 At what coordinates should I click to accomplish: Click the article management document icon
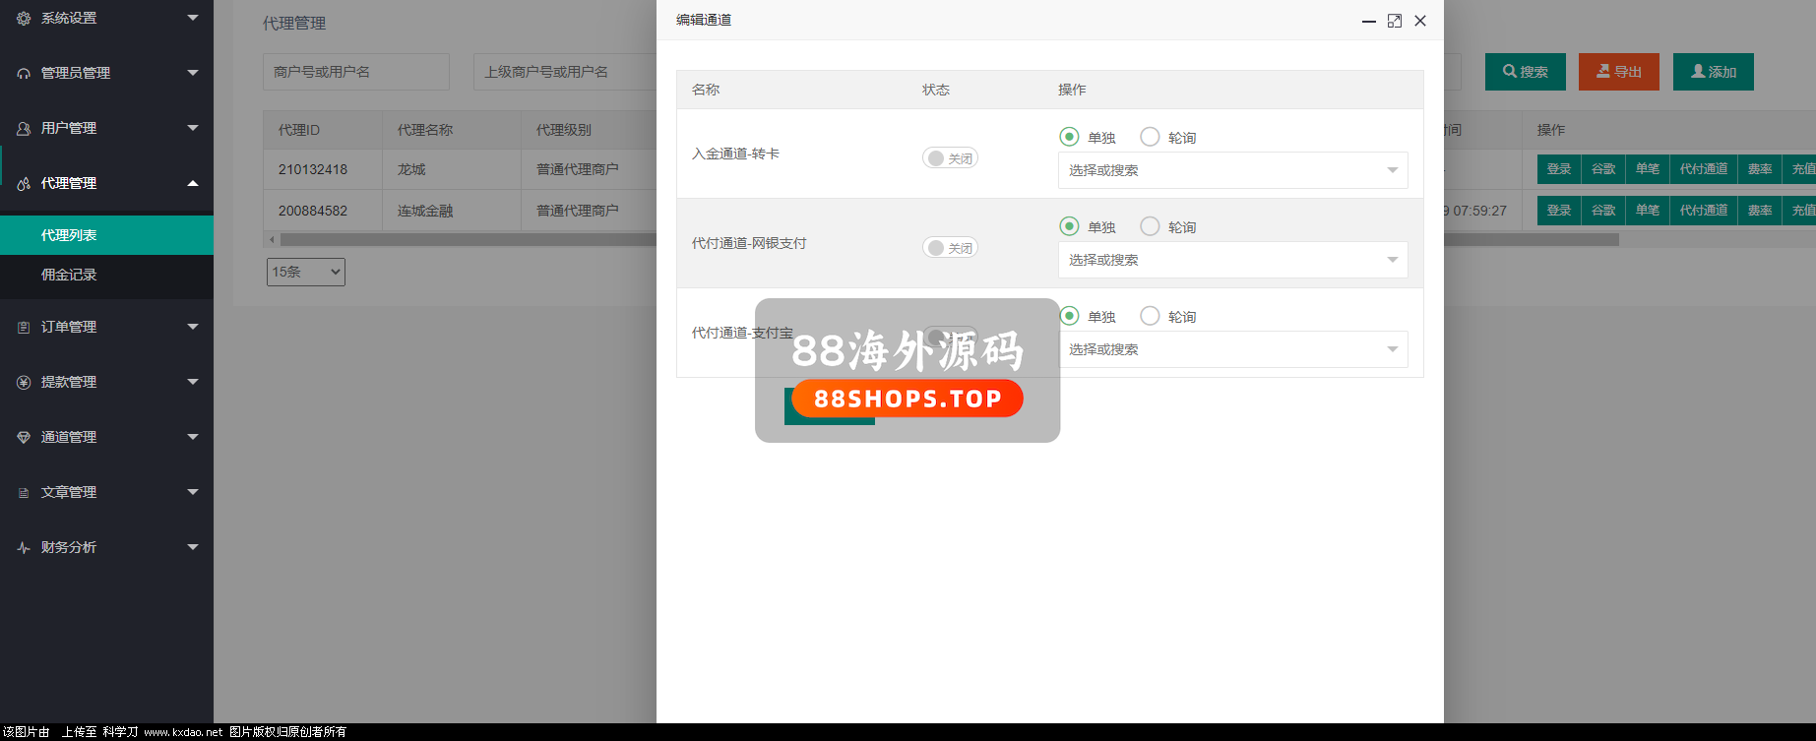(24, 493)
